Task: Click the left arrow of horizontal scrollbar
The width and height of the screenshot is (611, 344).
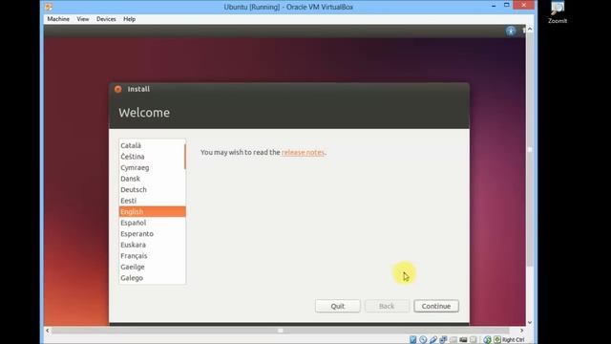Action: tap(48, 331)
